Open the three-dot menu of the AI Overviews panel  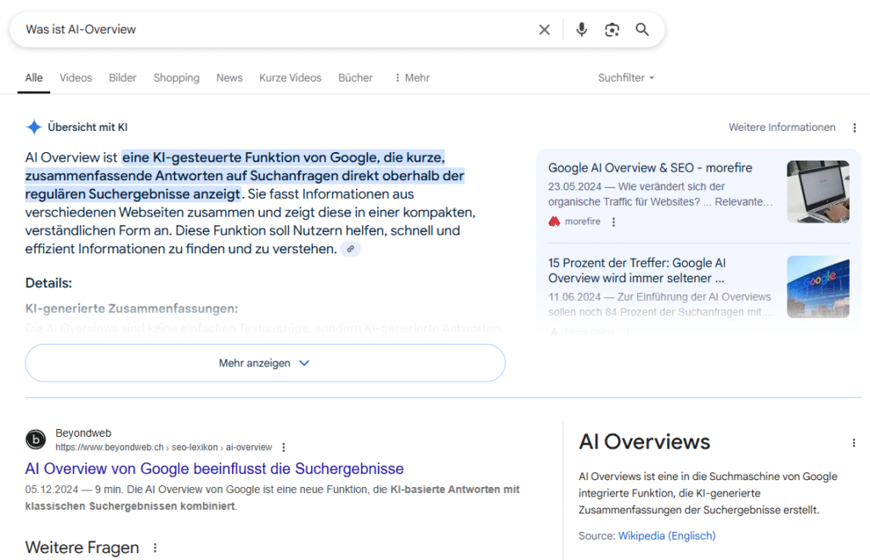(x=854, y=443)
